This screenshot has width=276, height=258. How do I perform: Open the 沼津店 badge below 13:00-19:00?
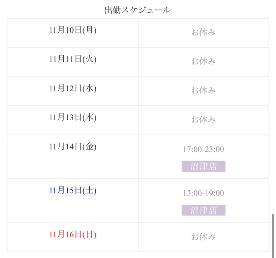203,210
